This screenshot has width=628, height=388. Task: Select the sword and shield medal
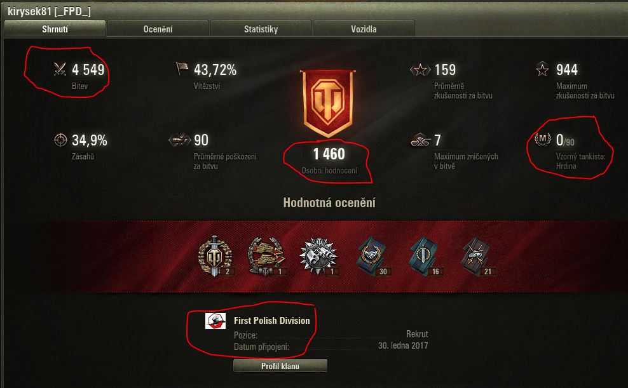215,257
